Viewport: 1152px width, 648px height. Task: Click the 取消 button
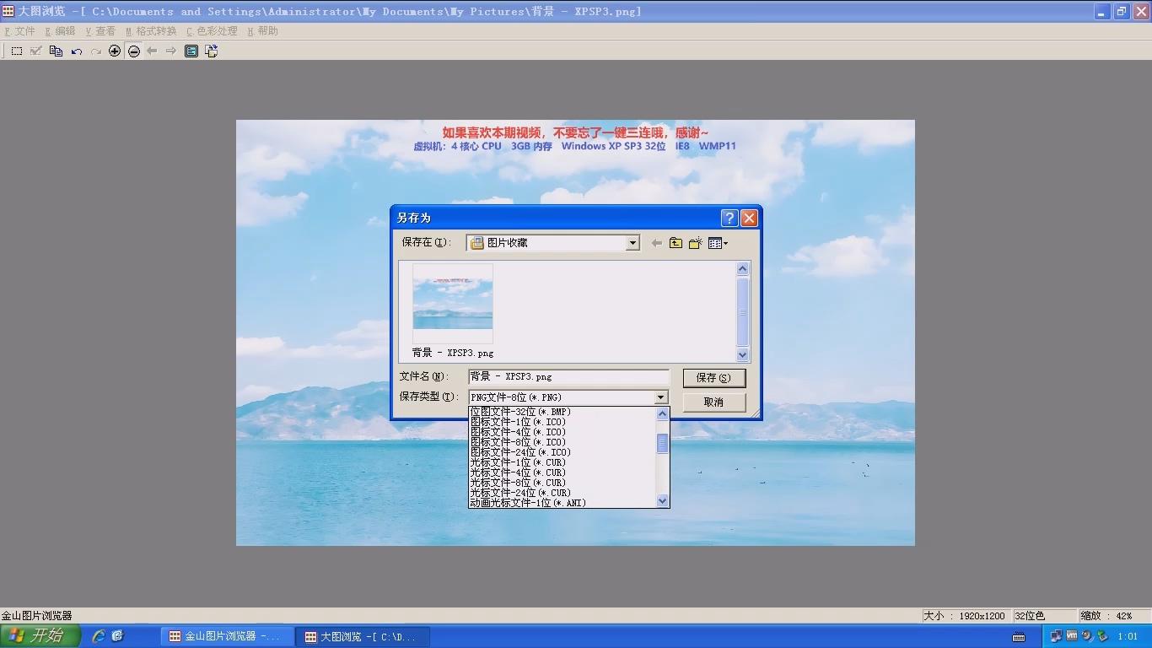point(714,402)
